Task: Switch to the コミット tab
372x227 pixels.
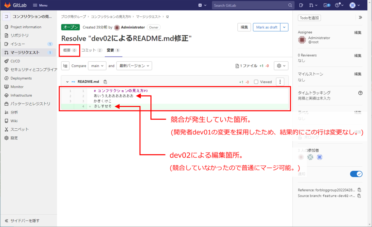Action: (x=92, y=50)
